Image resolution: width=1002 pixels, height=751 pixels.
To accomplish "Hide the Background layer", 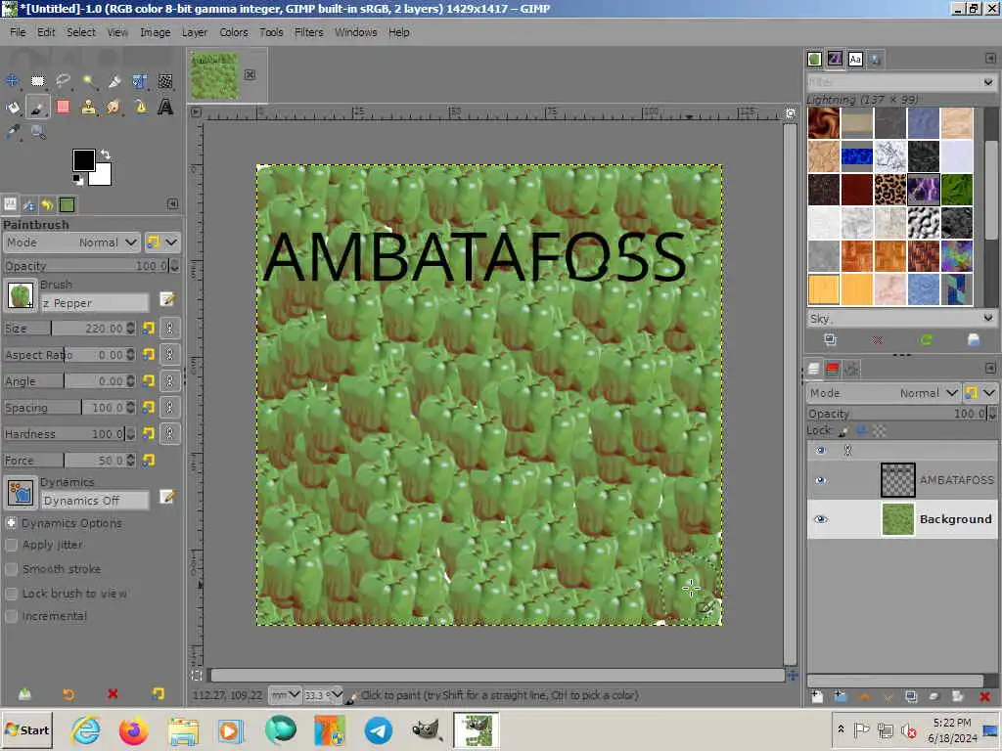I will pyautogui.click(x=821, y=519).
